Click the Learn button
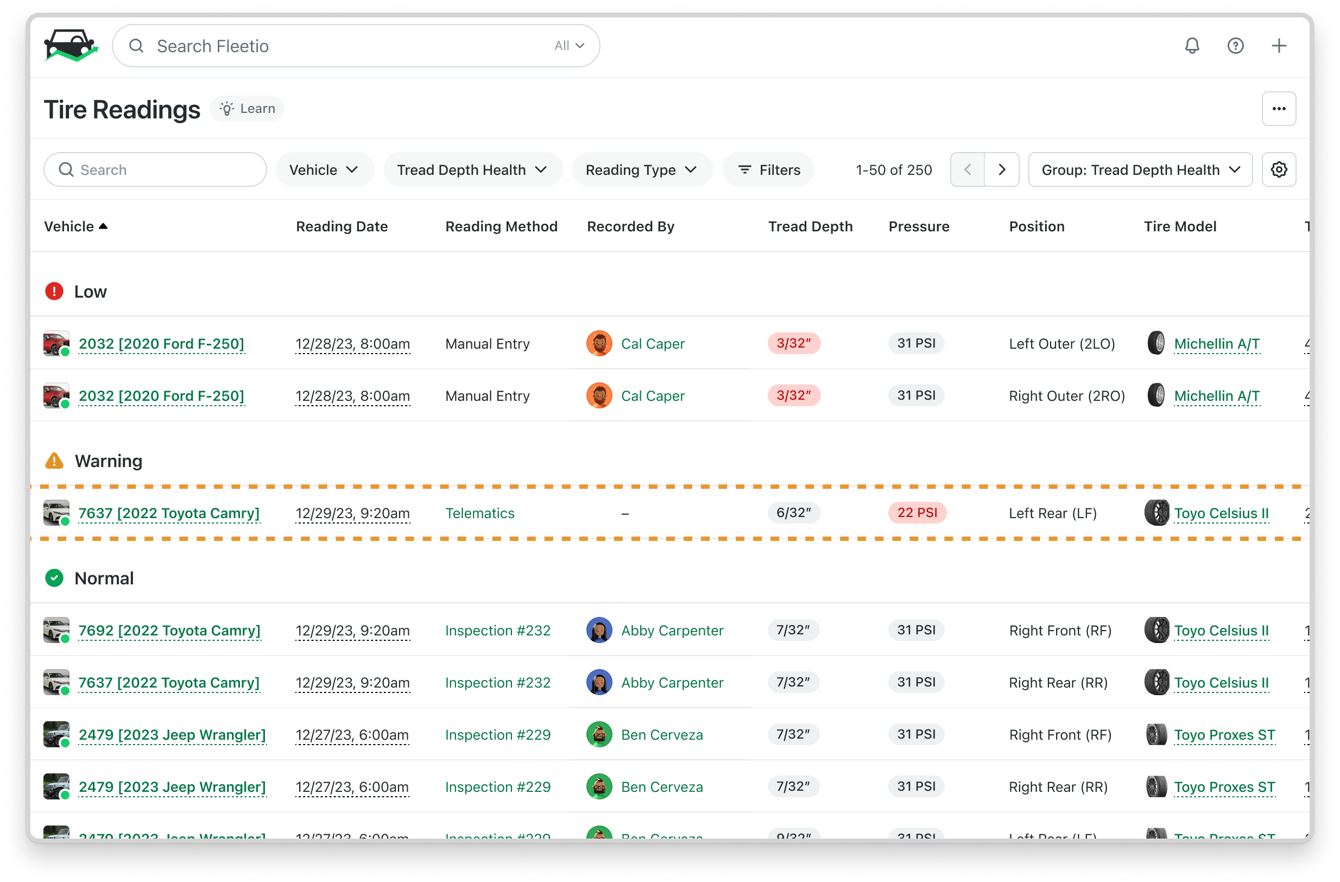The width and height of the screenshot is (1340, 882). (247, 109)
